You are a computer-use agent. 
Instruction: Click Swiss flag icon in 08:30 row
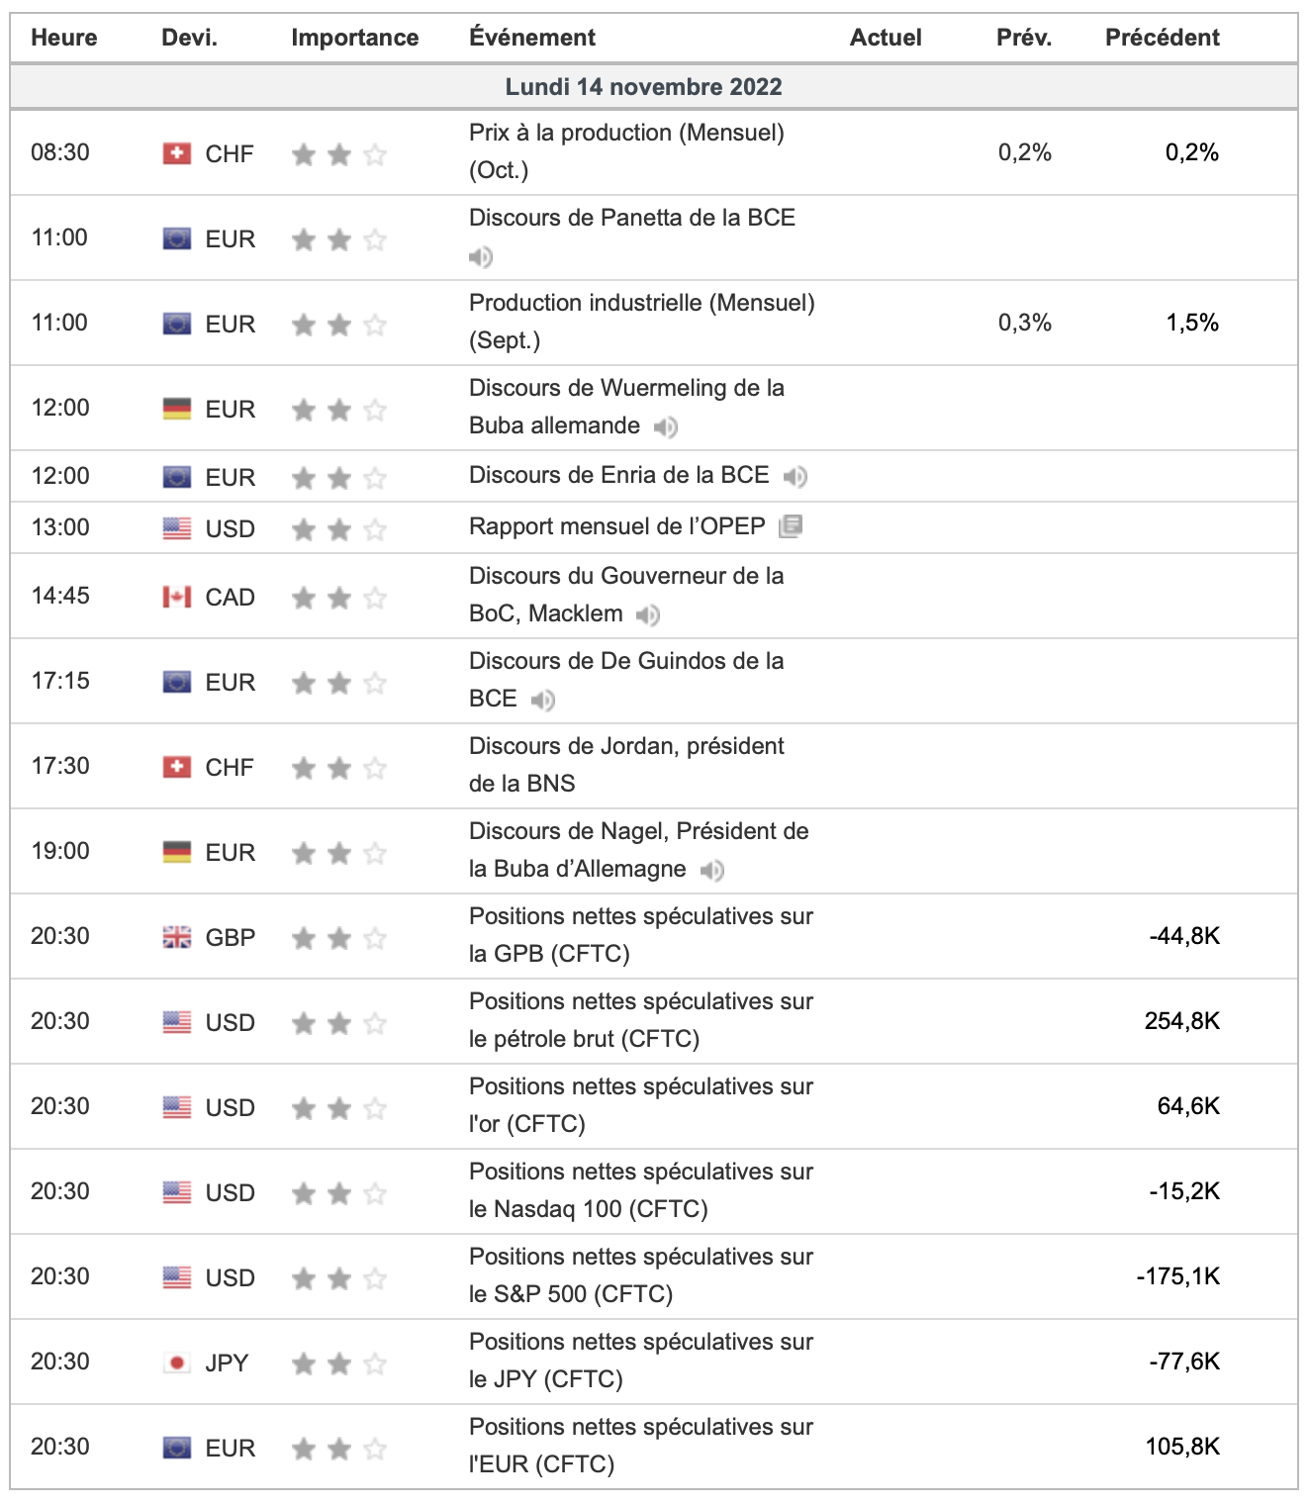click(x=177, y=153)
